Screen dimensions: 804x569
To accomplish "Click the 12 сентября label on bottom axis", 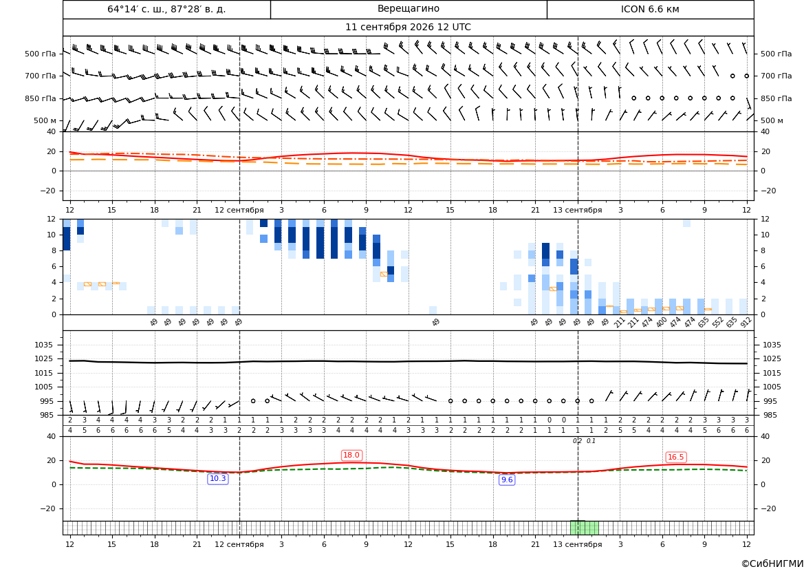I will [239, 544].
